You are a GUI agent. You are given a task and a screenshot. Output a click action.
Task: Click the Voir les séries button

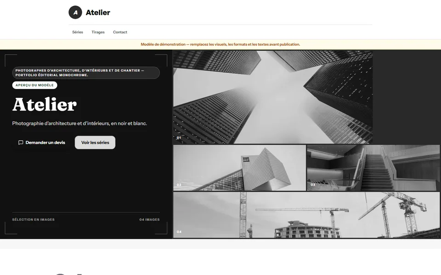pyautogui.click(x=95, y=143)
